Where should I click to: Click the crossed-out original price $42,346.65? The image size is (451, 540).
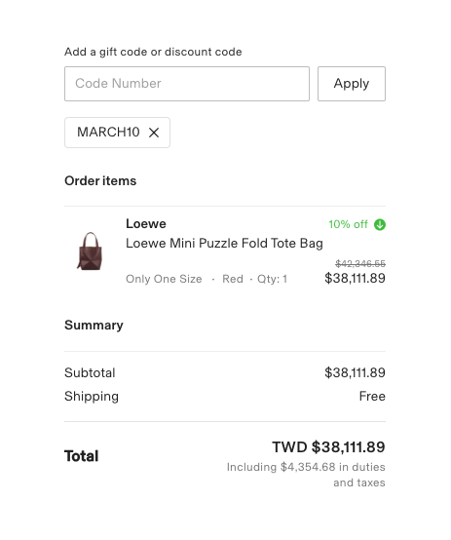[360, 264]
